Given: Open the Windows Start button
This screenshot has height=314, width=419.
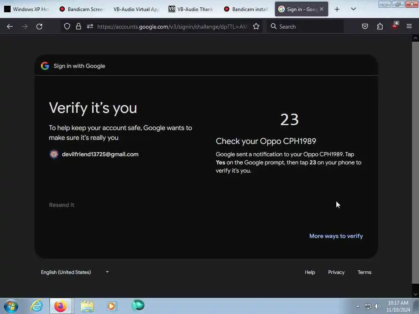Looking at the screenshot, I should (x=11, y=306).
